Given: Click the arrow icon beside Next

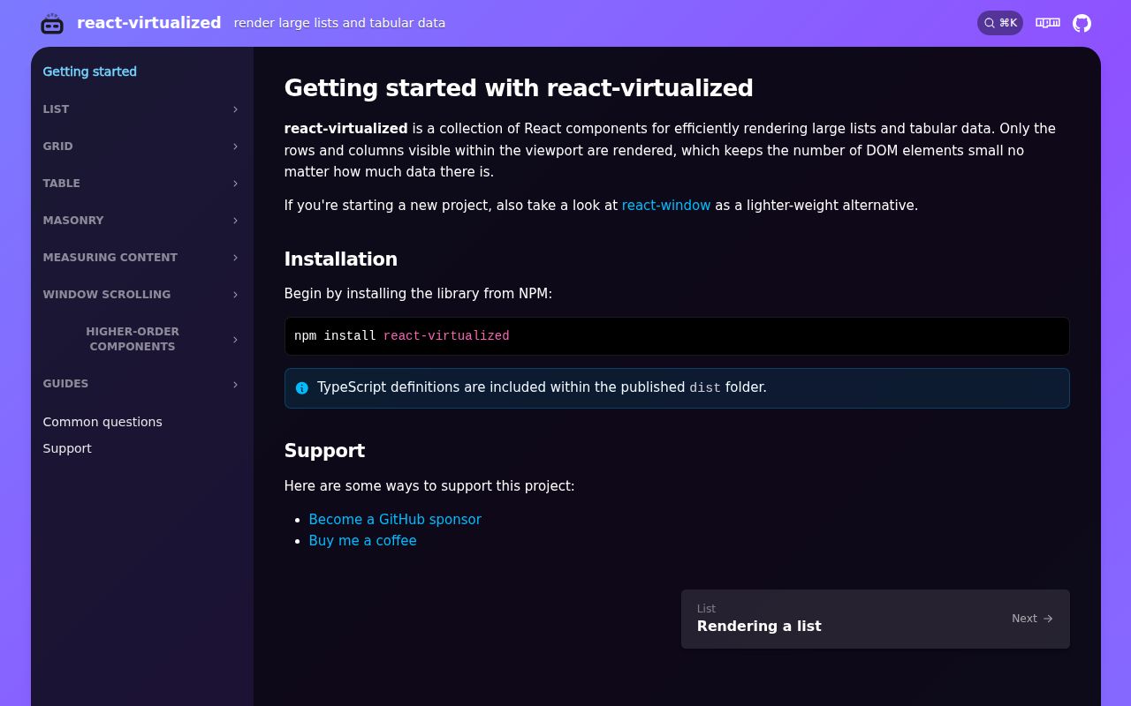Looking at the screenshot, I should pos(1048,619).
